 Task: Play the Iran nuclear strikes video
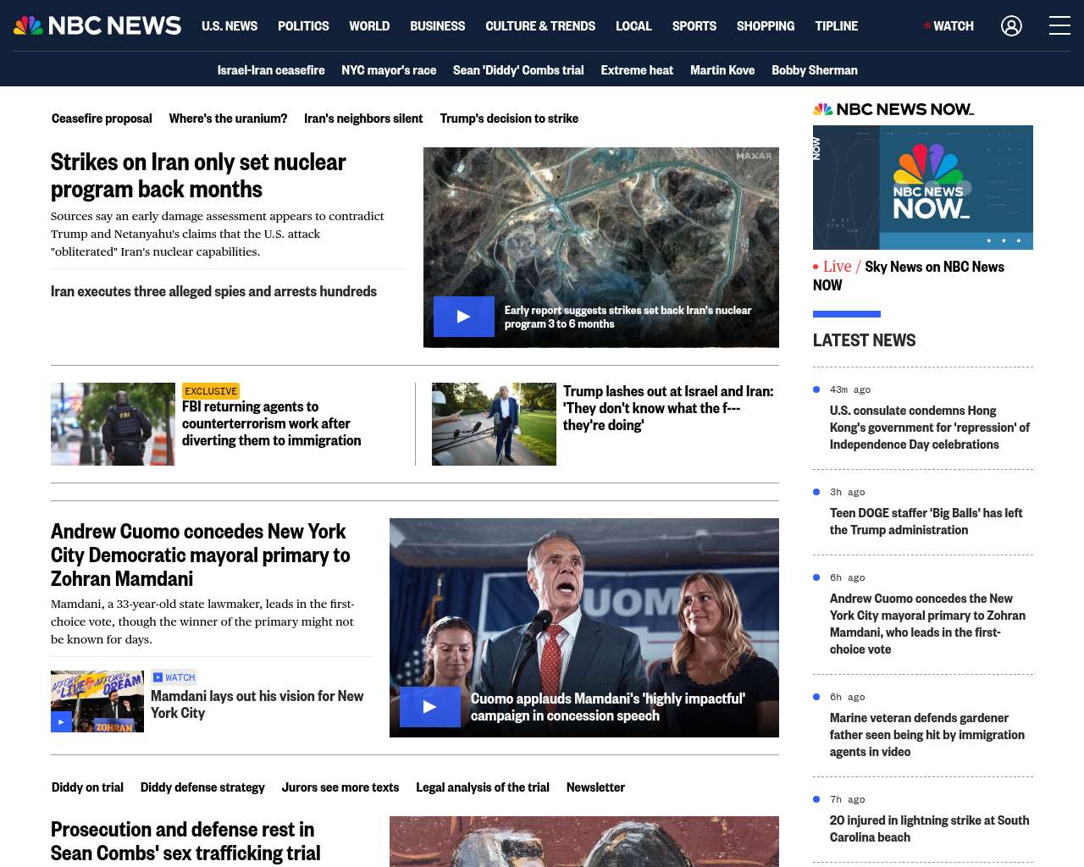tap(464, 317)
